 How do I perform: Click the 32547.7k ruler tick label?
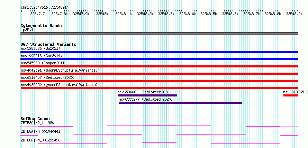38,14
